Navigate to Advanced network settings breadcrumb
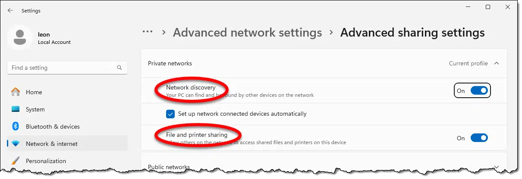This screenshot has width=522, height=179. 247,33
